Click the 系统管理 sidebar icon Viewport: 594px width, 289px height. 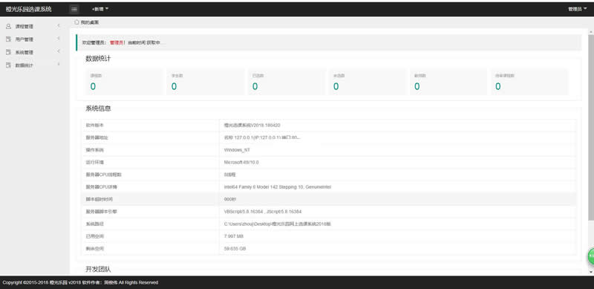(x=8, y=52)
